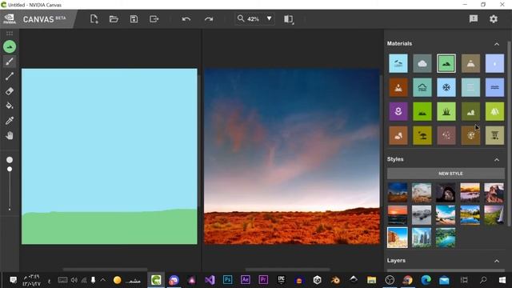Select the mauve Gravel dots material swatch
512x288 pixels.
[446, 135]
